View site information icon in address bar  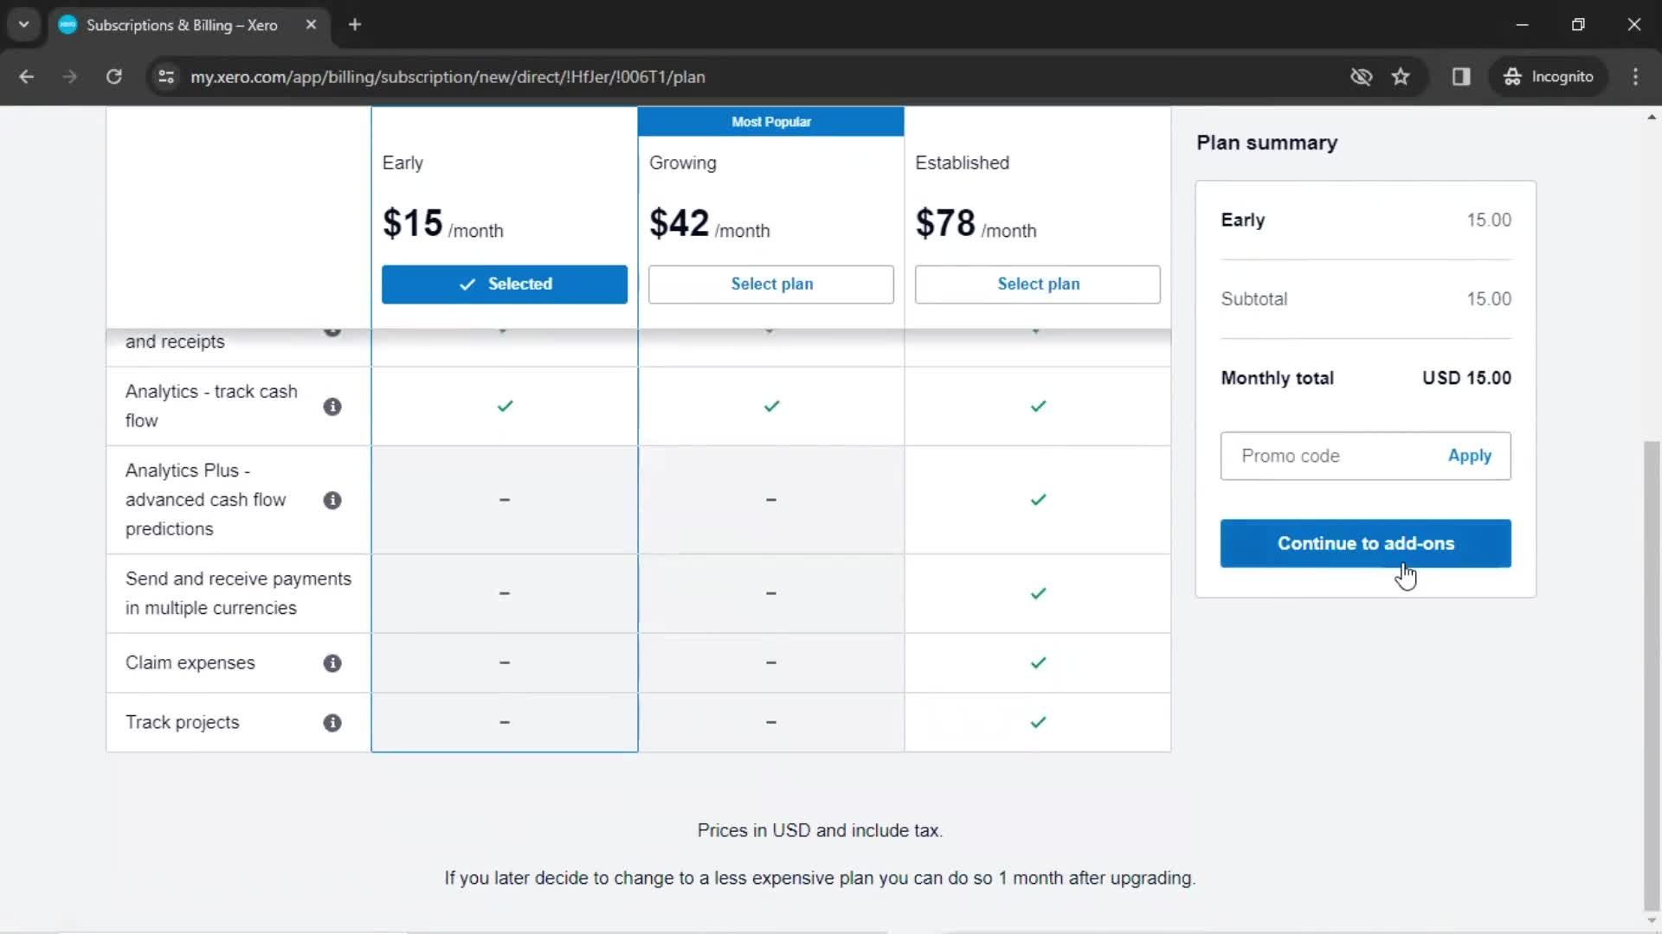point(166,77)
